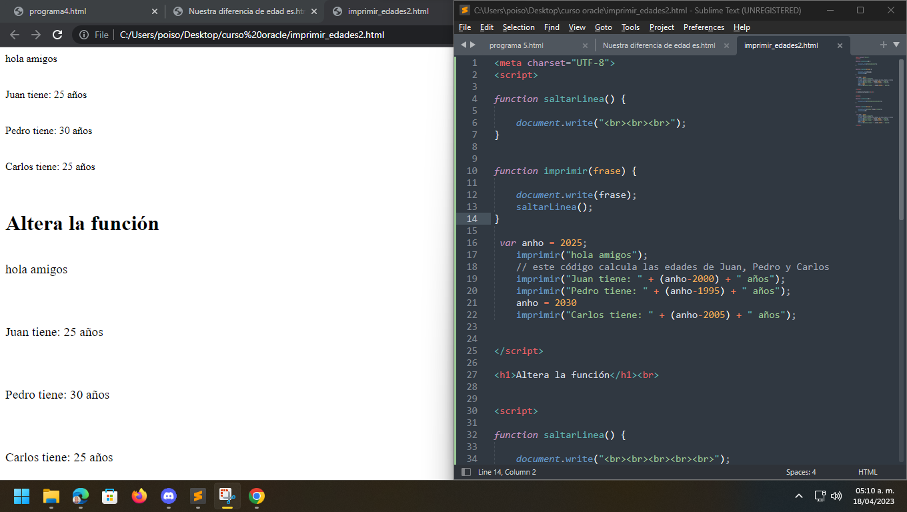Click the browser forward arrow
This screenshot has width=907, height=512.
[36, 35]
